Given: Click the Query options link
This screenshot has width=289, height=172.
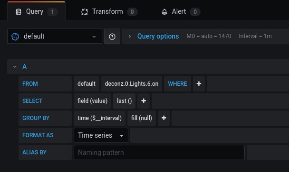Looking at the screenshot, I should coord(158,36).
